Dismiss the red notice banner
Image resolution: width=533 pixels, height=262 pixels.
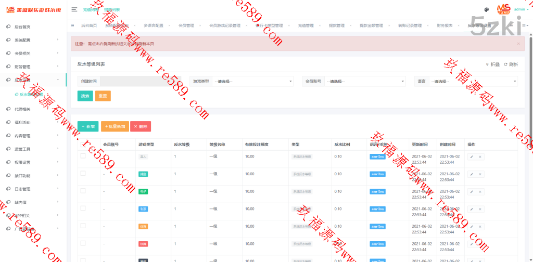click(518, 44)
